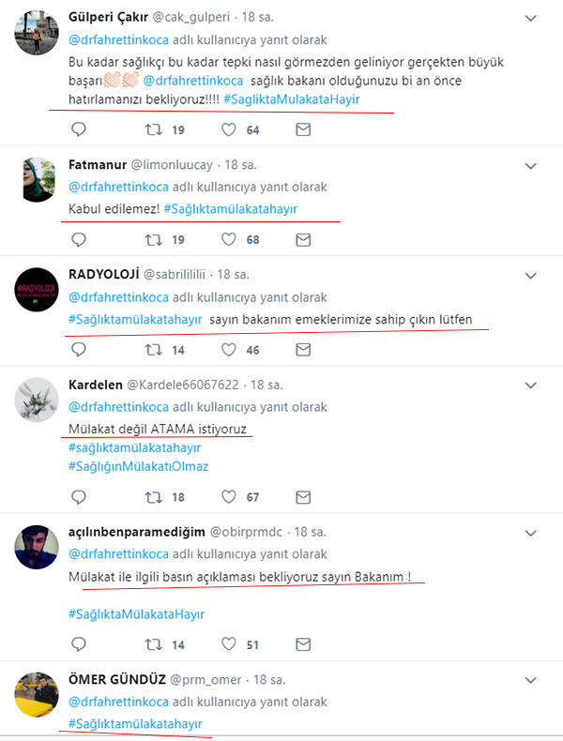This screenshot has height=741, width=563.
Task: Retweet RADYOLOJİ's tweet
Action: click(153, 350)
